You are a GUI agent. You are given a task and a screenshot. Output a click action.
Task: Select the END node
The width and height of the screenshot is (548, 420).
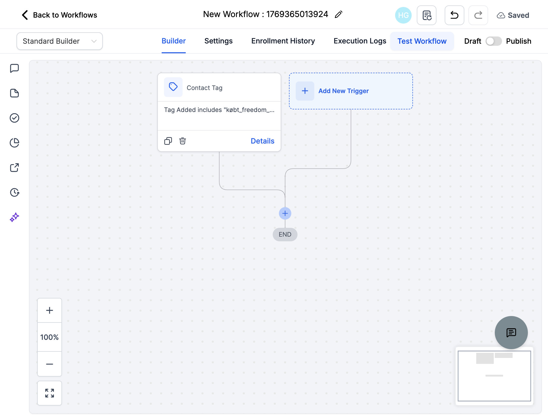click(285, 235)
